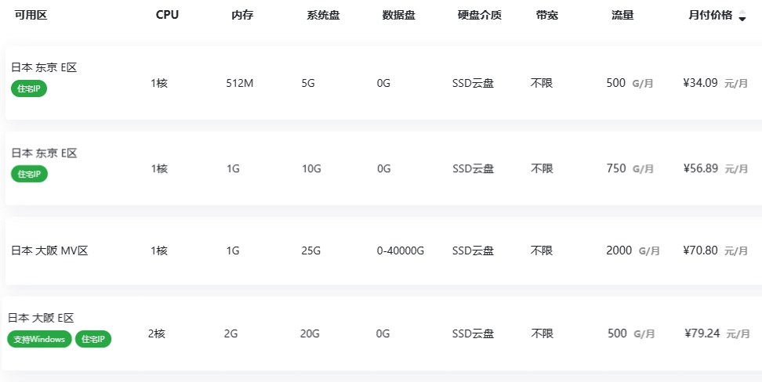Viewport: 762px width, 382px height.
Task: Click the 住宅IP badge beside 支持Windows
Action: click(93, 339)
